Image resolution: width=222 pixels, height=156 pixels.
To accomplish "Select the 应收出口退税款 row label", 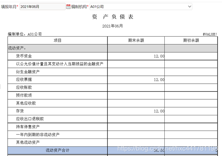I will [x=30, y=119].
